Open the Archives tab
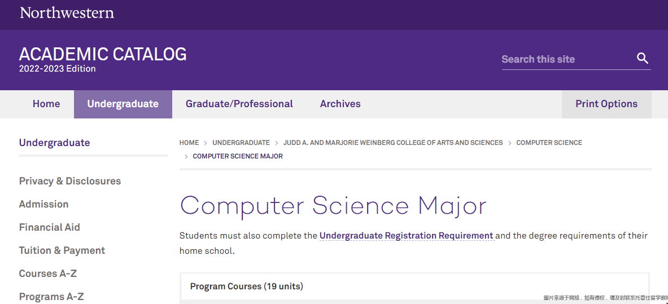The height and width of the screenshot is (304, 668). [x=340, y=104]
